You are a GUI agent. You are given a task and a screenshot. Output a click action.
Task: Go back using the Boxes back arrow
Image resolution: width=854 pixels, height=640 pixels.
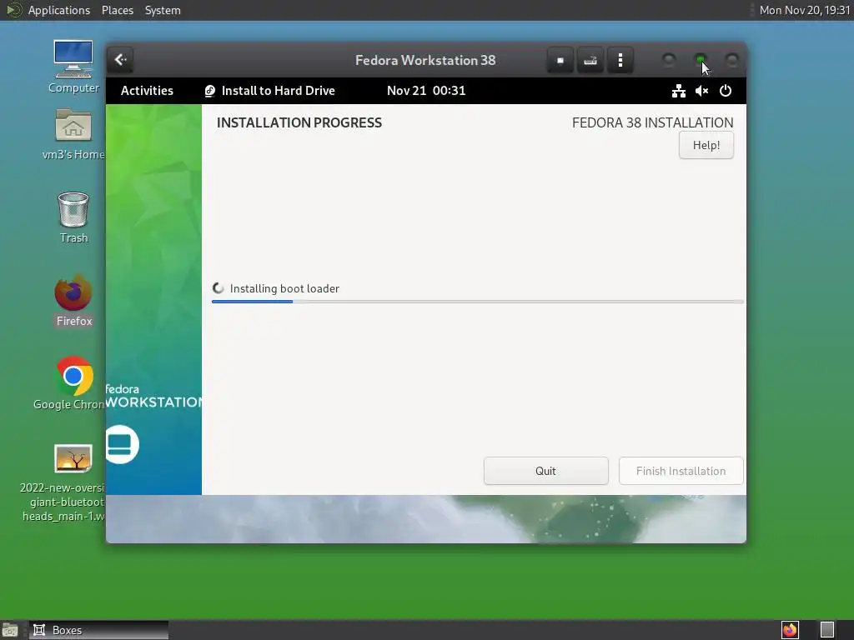(121, 60)
